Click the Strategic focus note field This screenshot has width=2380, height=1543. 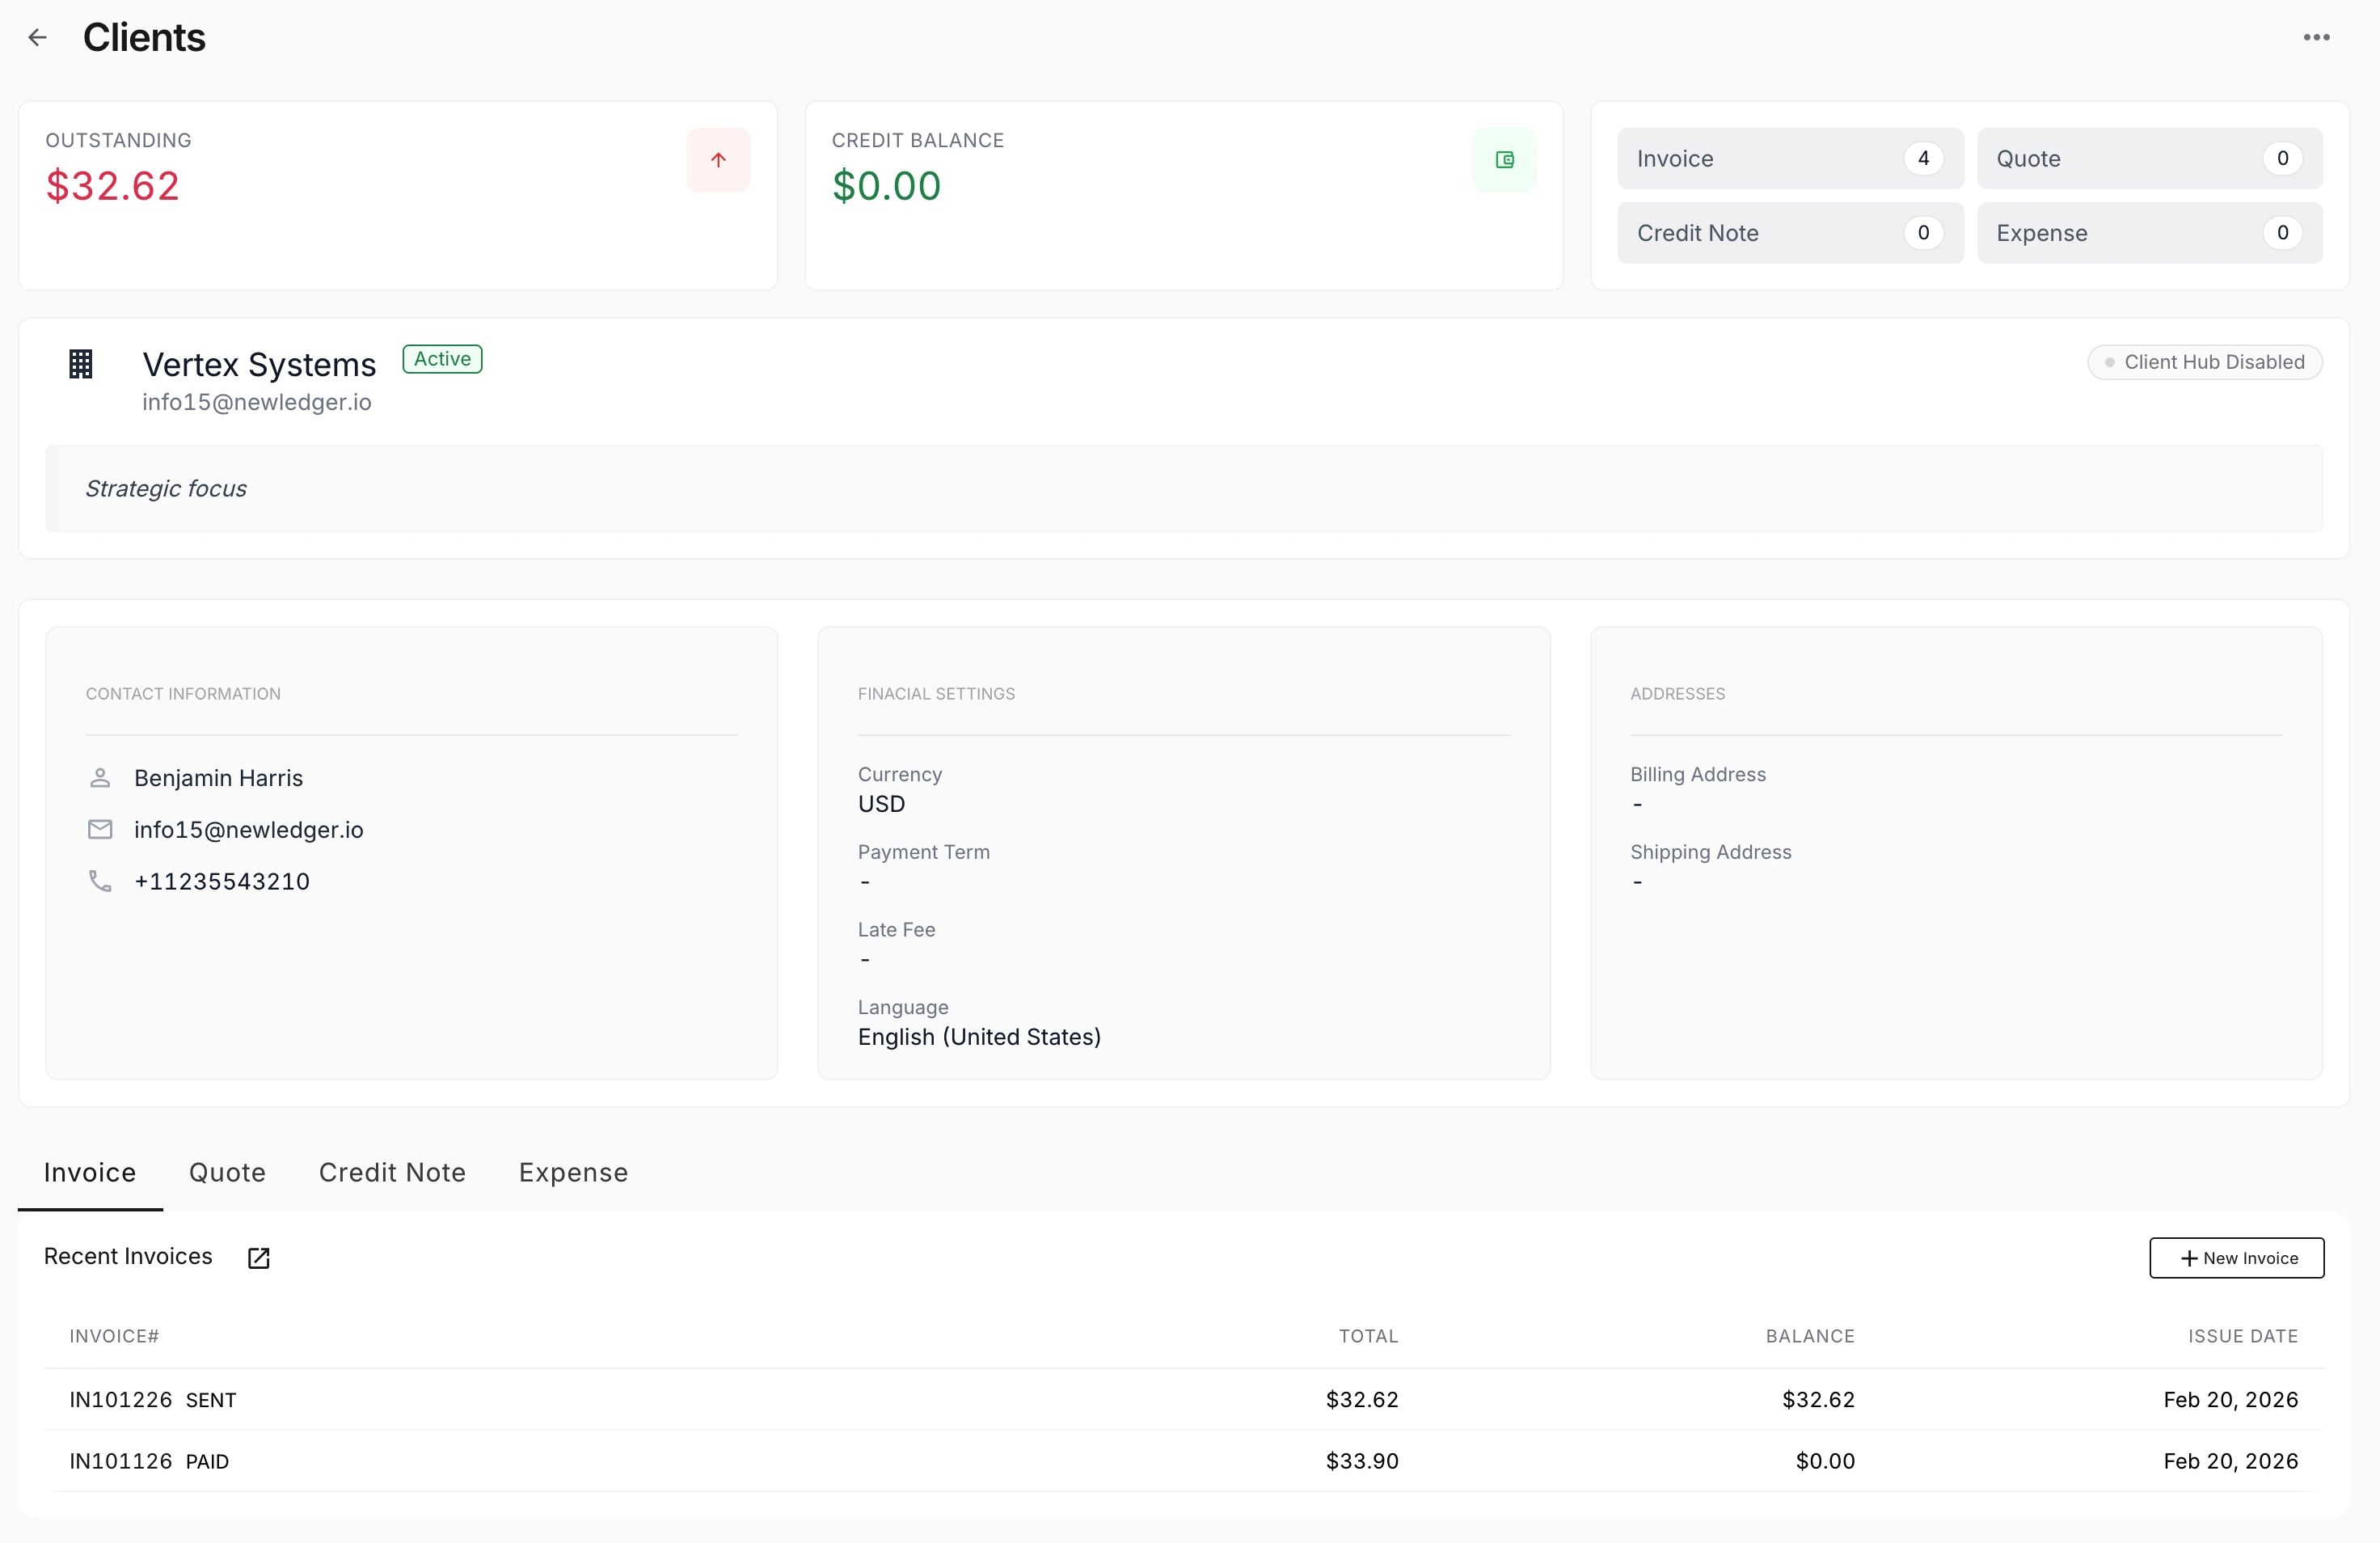click(165, 488)
